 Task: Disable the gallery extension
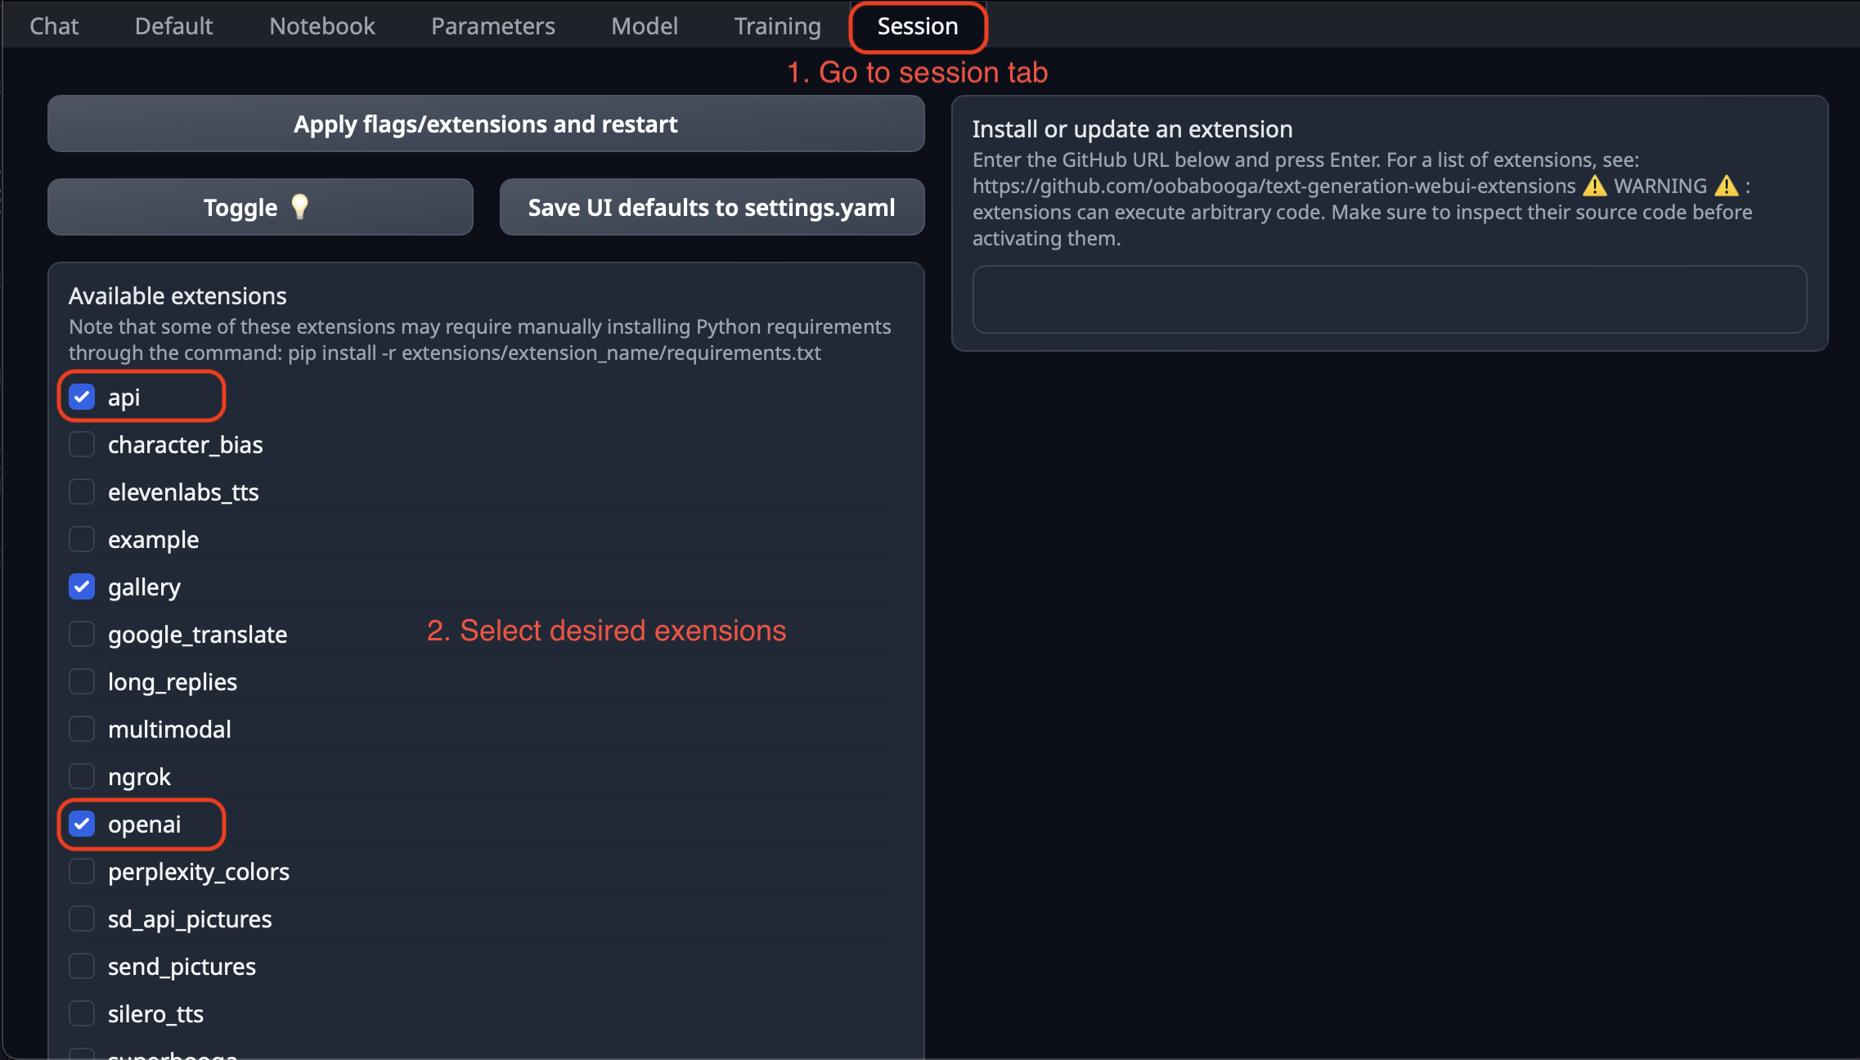click(x=82, y=586)
